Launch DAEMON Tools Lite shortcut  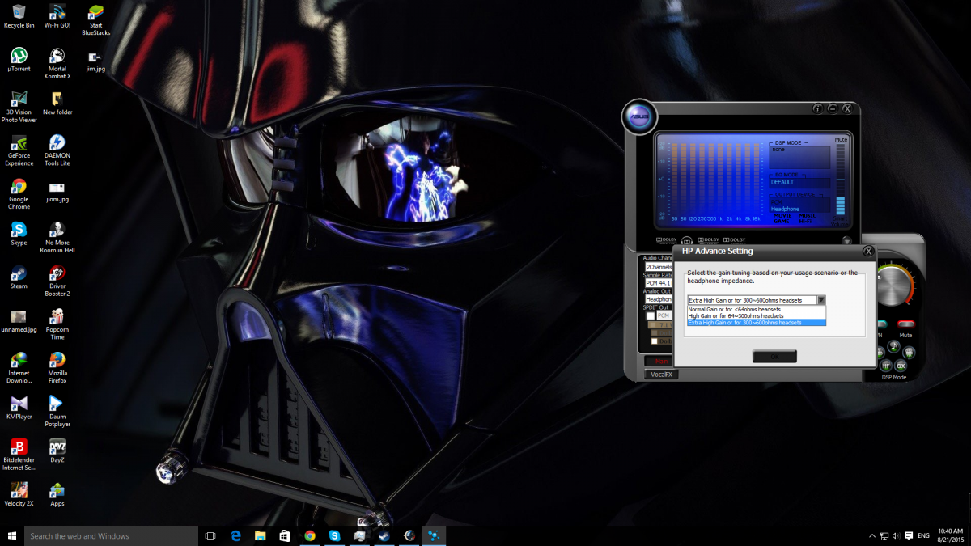click(57, 144)
